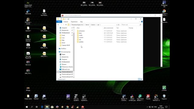The width and height of the screenshot is (194, 109).
Task: Launch Edge from the taskbar
Action: tap(42, 107)
